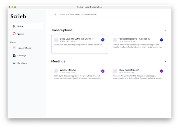Click the green macOS fullscreen window button
179x128 pixels.
pyautogui.click(x=15, y=7)
